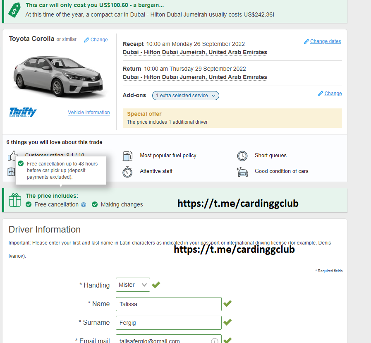This screenshot has height=343, width=371.
Task: Click the return location Dubai - Hilton Dubai Jumeirah
Action: [x=195, y=77]
